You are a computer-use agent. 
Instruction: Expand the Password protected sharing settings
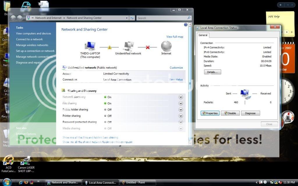point(181,122)
